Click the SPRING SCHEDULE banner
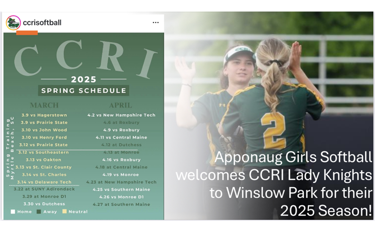 pos(84,90)
